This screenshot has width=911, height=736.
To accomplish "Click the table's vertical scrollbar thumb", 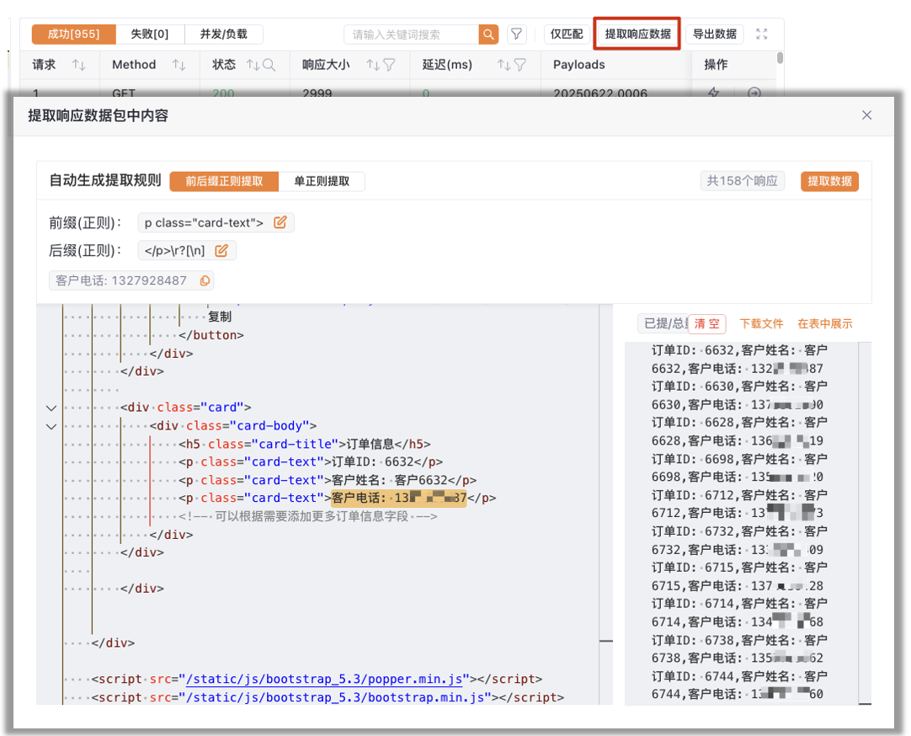I will pos(780,58).
